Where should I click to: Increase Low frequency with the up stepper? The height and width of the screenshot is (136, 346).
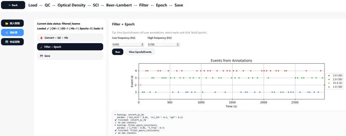(x=142, y=44)
